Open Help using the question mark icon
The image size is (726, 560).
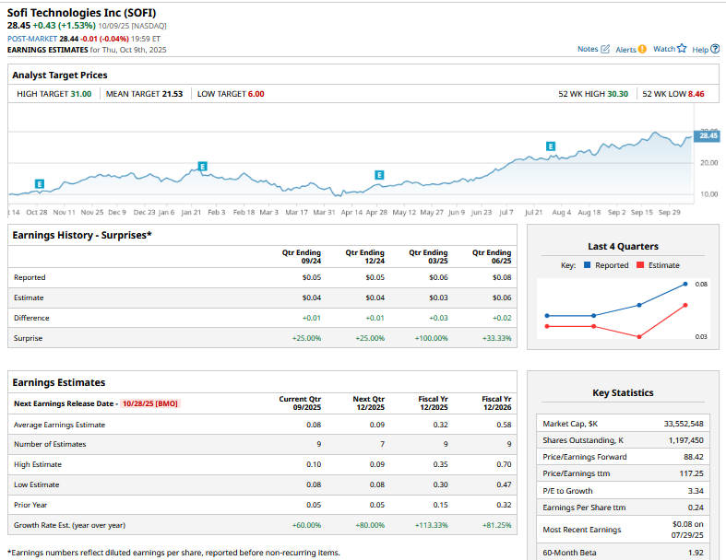[x=715, y=49]
